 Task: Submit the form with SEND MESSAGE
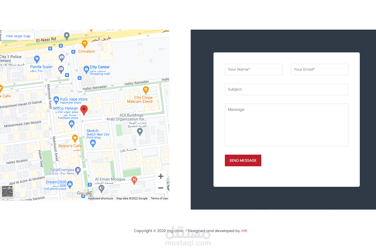243,161
